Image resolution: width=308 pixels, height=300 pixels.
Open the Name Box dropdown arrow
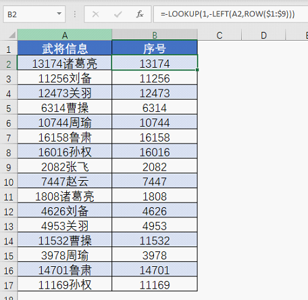[x=59, y=14]
